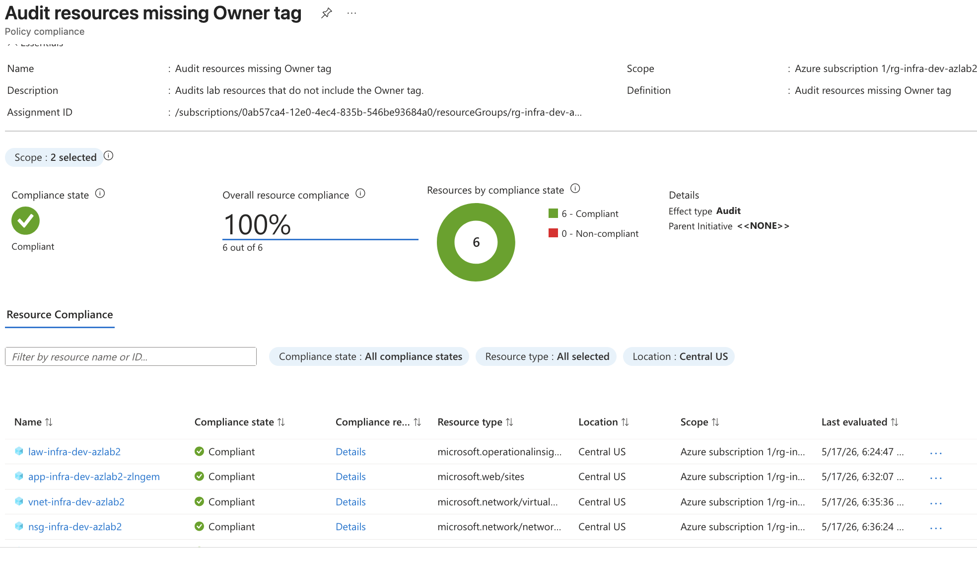Click the 5/17/26, 6:36:24 timestamp cell
This screenshot has width=977, height=561.
(x=862, y=527)
